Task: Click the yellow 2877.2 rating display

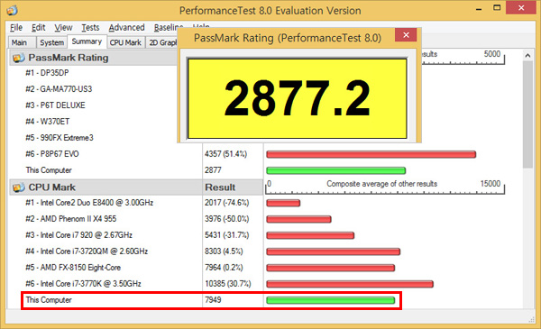Action: point(297,98)
